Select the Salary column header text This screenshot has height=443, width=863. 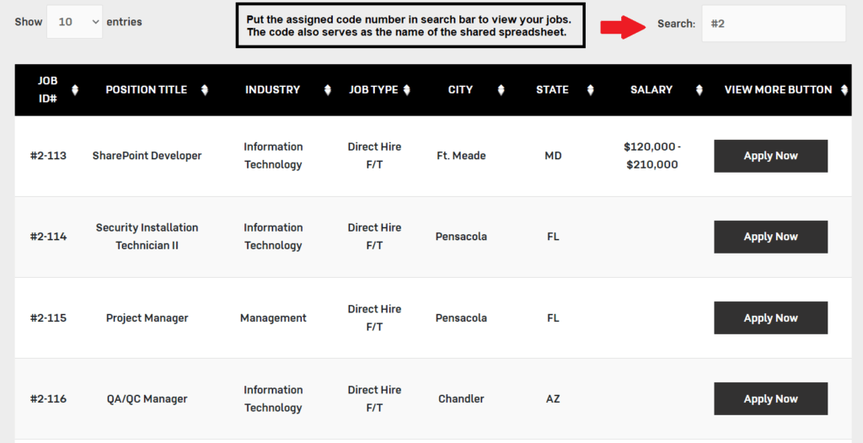click(651, 90)
